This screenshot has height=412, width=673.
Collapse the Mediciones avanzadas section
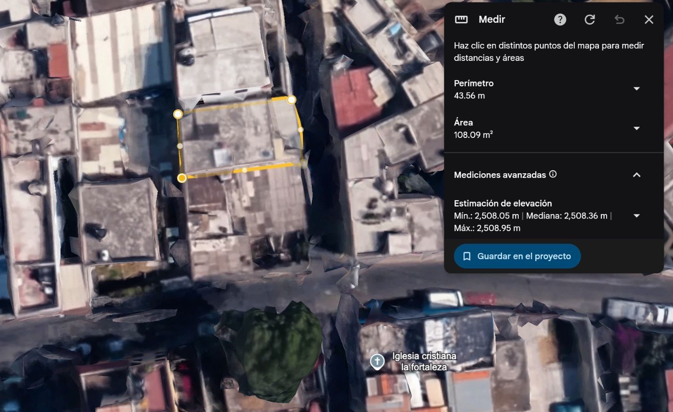pyautogui.click(x=636, y=175)
